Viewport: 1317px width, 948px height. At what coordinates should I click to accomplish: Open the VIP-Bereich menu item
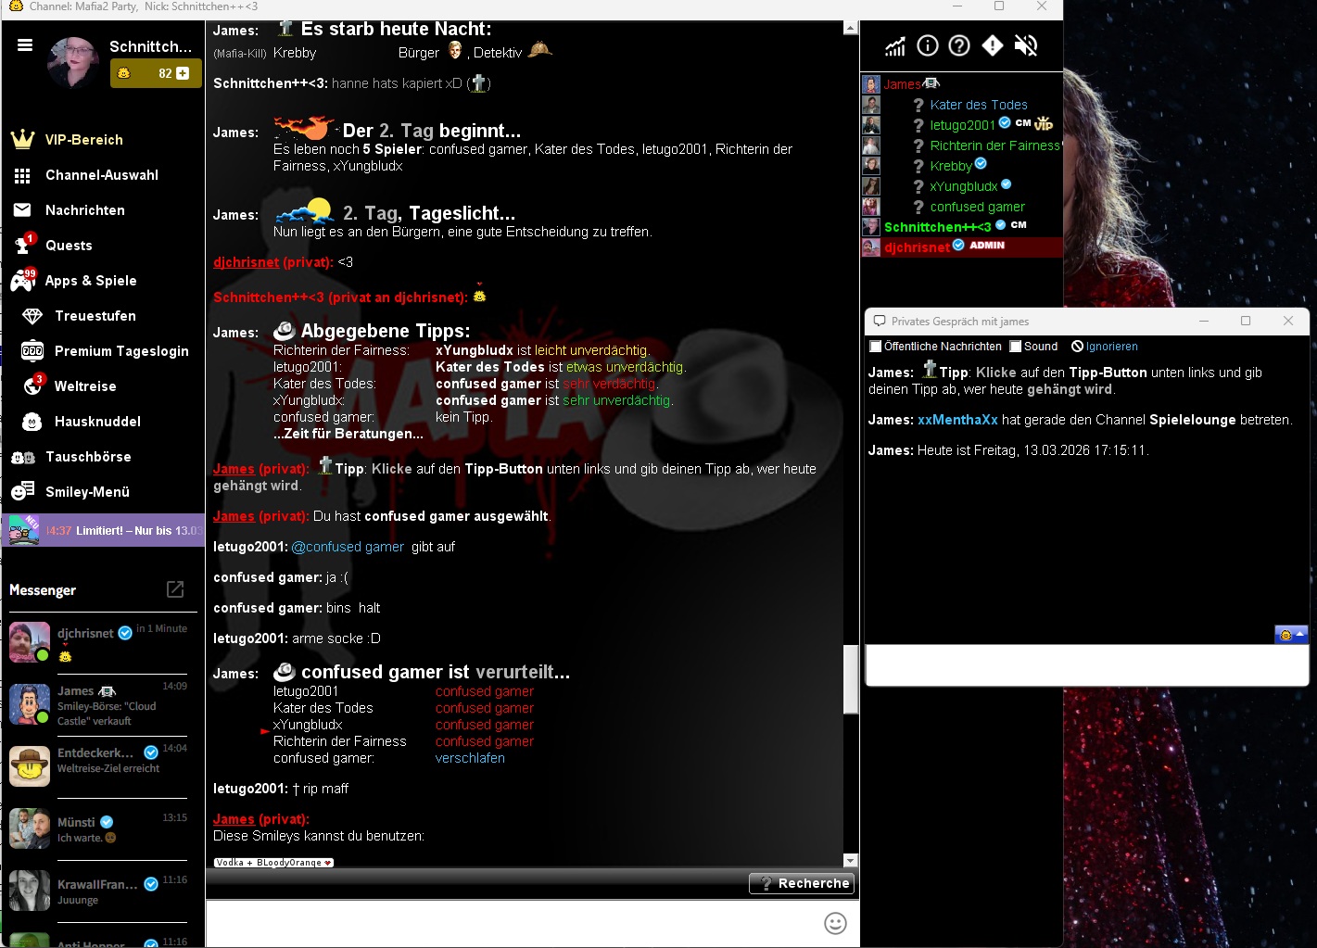click(83, 140)
